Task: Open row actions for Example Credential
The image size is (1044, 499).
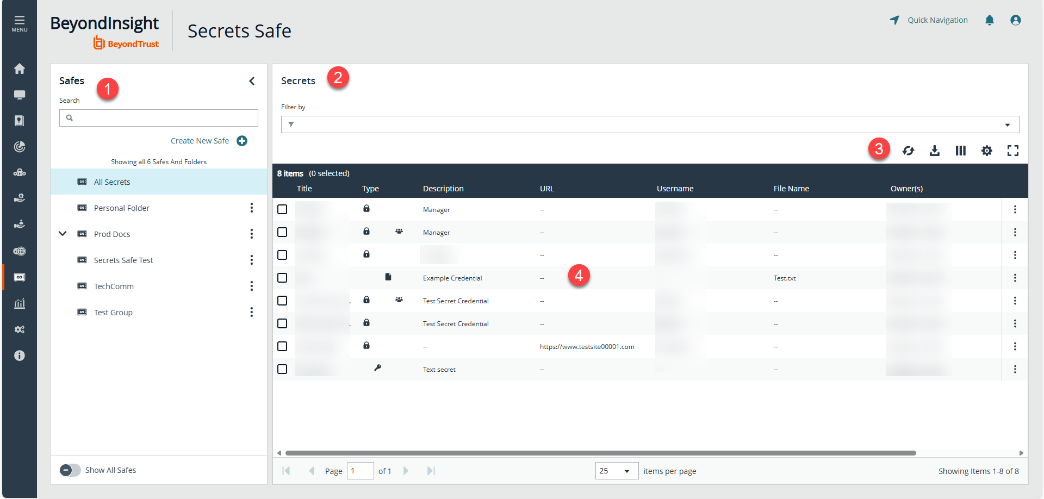Action: click(x=1015, y=278)
